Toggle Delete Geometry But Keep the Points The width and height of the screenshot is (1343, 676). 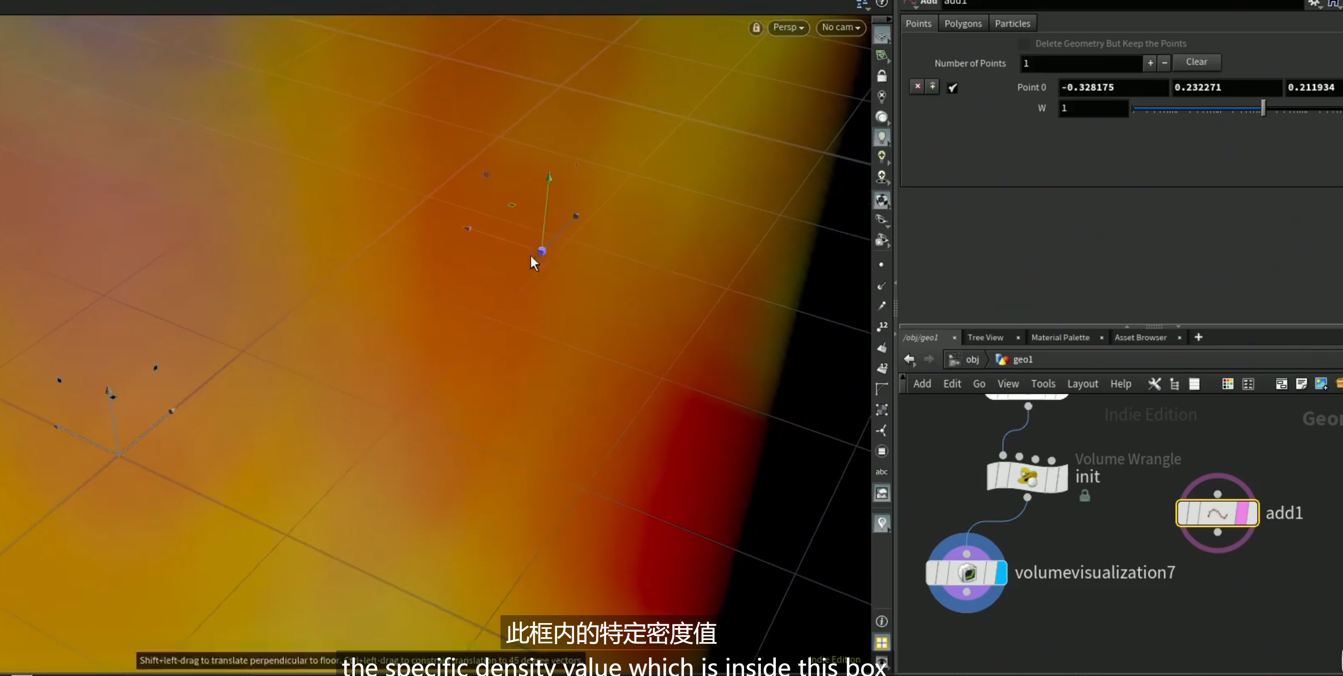[1025, 44]
